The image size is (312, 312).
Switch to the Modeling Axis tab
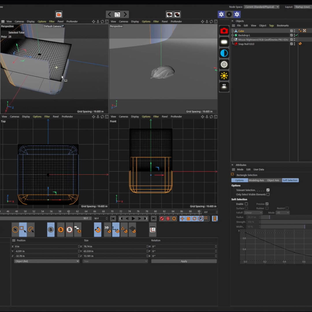256,180
